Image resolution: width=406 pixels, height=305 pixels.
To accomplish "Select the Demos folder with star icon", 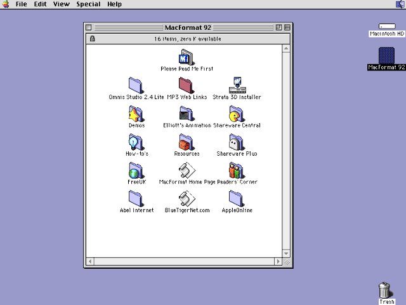I will click(136, 114).
